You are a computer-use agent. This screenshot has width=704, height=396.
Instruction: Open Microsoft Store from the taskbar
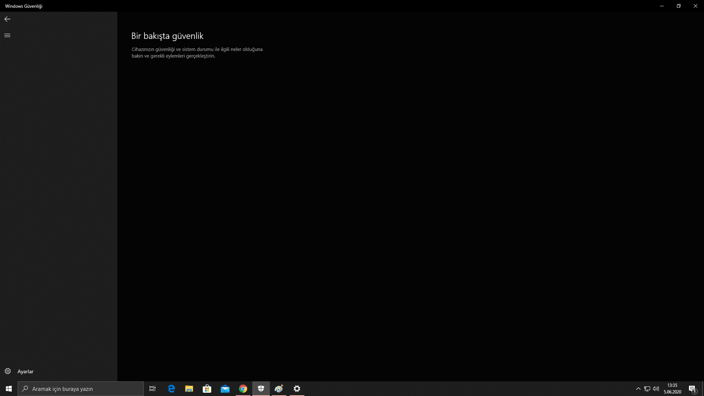[x=207, y=389]
